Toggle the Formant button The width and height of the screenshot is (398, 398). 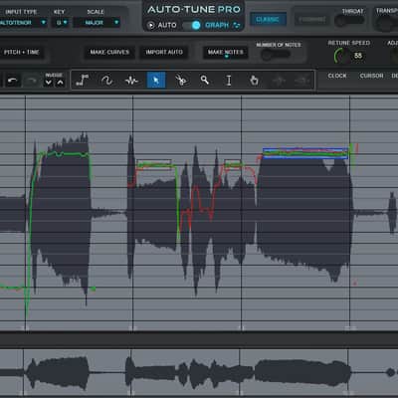click(x=312, y=20)
